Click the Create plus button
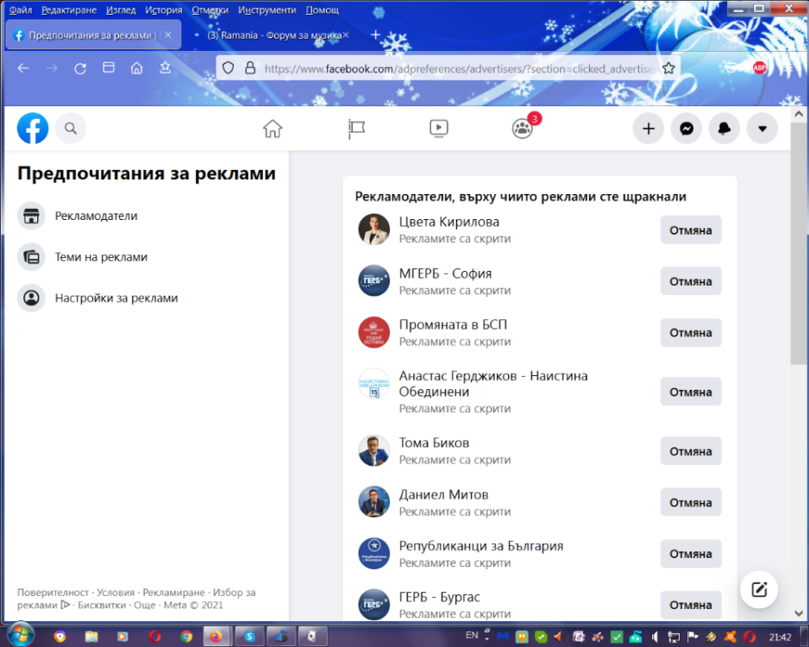The height and width of the screenshot is (647, 809). (649, 128)
